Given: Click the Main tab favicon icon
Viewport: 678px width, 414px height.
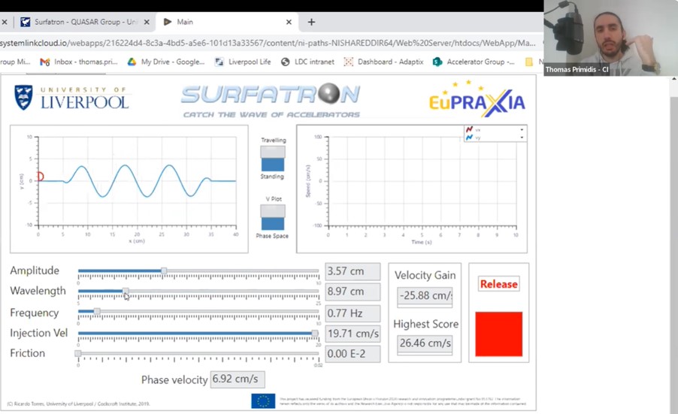Looking at the screenshot, I should point(168,22).
